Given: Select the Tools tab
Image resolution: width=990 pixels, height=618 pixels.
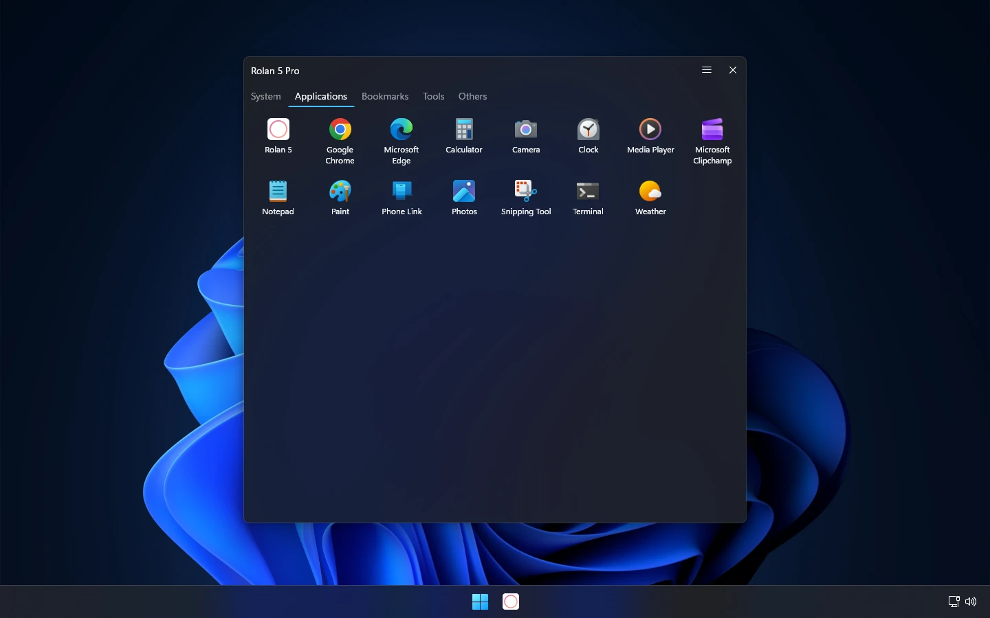Looking at the screenshot, I should 434,96.
